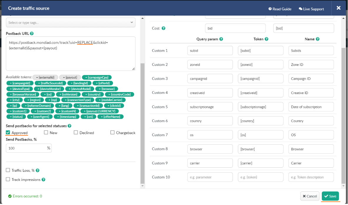Enable the Chargeback status checkbox
This screenshot has width=348, height=205.
pyautogui.click(x=112, y=133)
